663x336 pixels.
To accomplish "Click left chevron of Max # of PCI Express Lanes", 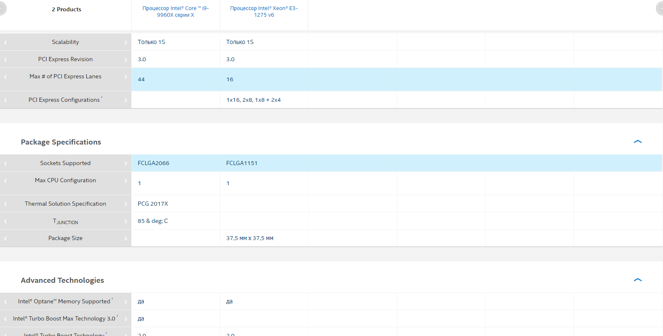I will [x=5, y=77].
